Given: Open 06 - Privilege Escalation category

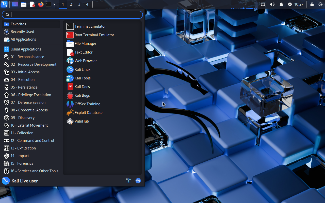Looking at the screenshot, I should click(x=31, y=95).
